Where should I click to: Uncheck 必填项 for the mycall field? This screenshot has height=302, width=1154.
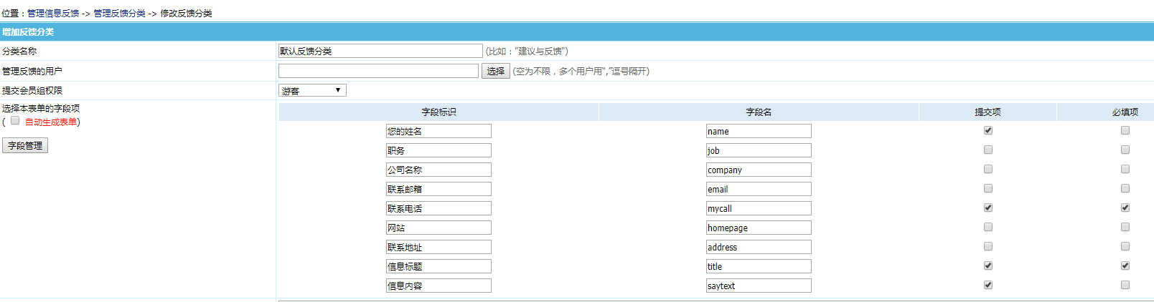pos(1125,208)
